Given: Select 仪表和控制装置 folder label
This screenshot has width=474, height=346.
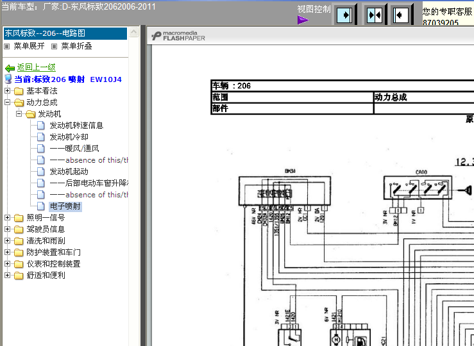Looking at the screenshot, I should click(53, 263).
